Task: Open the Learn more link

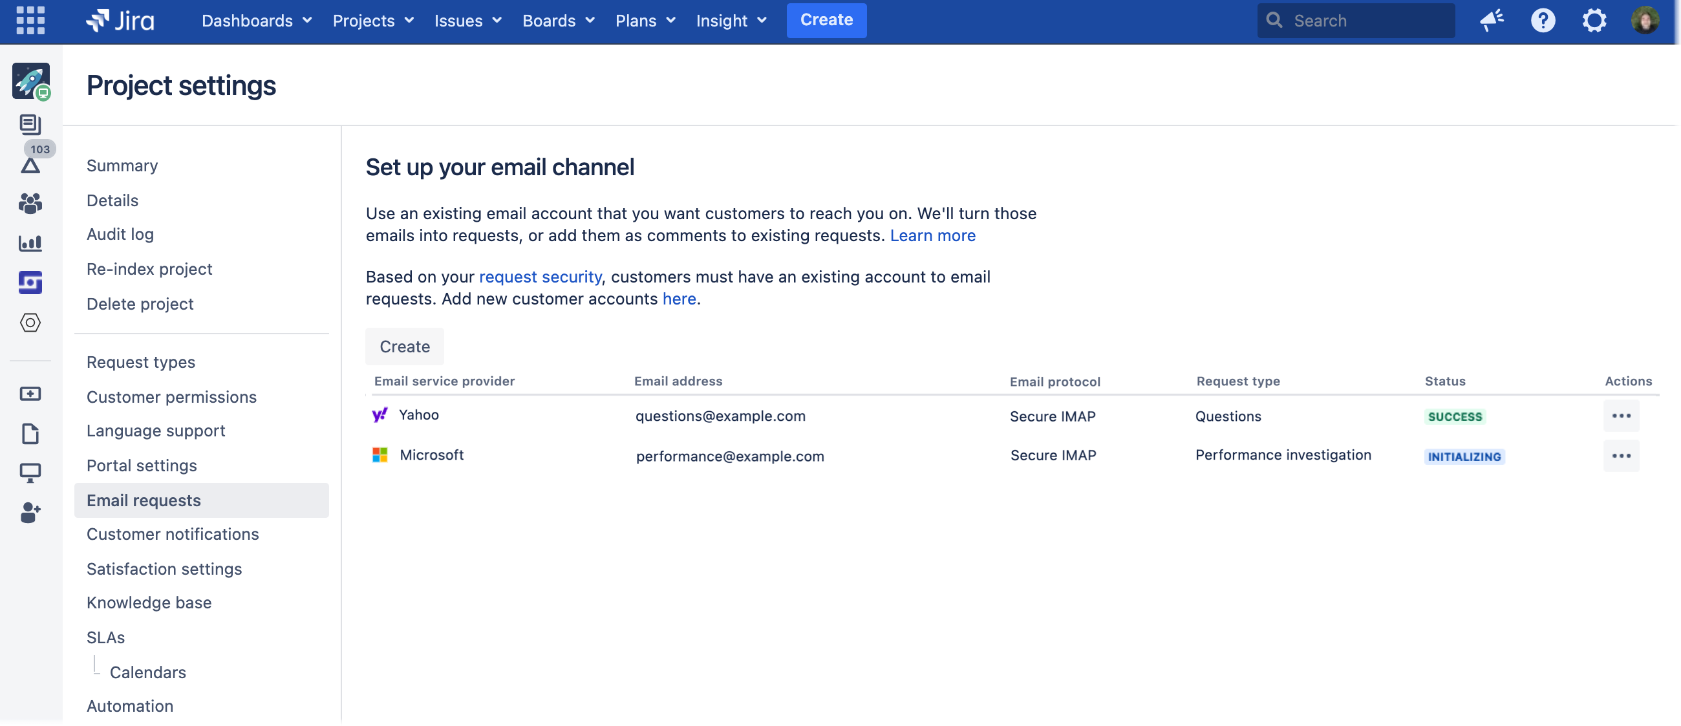Action: pyautogui.click(x=932, y=235)
